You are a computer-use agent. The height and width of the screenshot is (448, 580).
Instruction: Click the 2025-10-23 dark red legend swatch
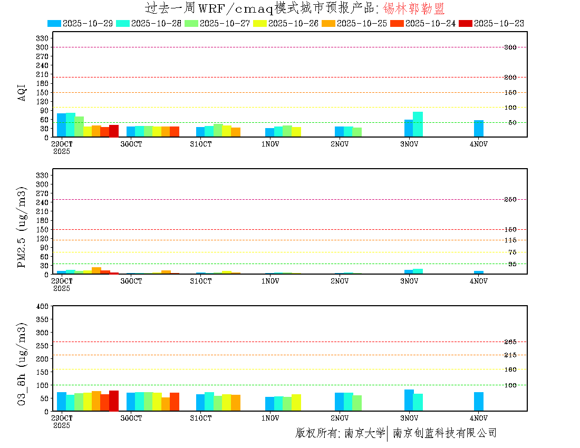point(466,23)
